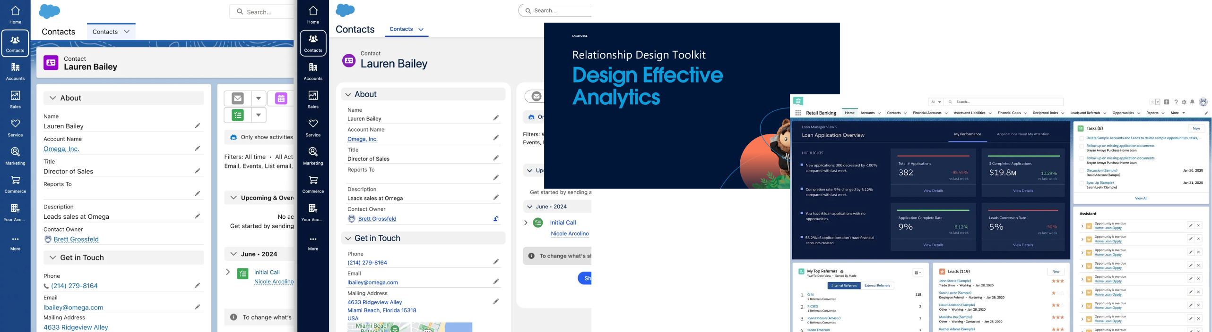Image resolution: width=1212 pixels, height=332 pixels.
Task: Click help question mark in Retail Banking
Action: (1176, 102)
